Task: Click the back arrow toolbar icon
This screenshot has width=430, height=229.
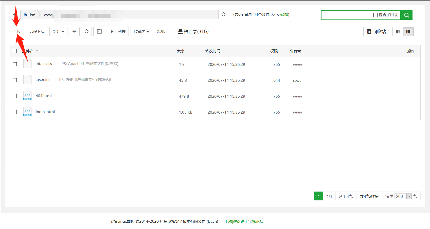Action: coord(74,31)
